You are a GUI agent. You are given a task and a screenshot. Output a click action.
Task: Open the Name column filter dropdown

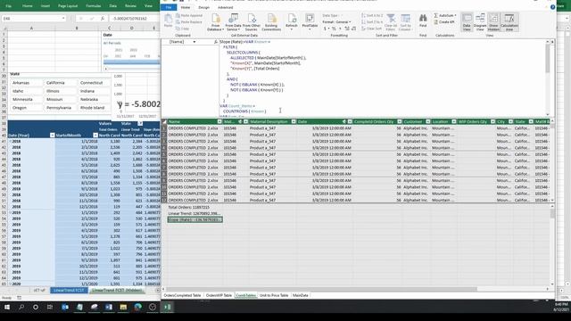pos(219,121)
